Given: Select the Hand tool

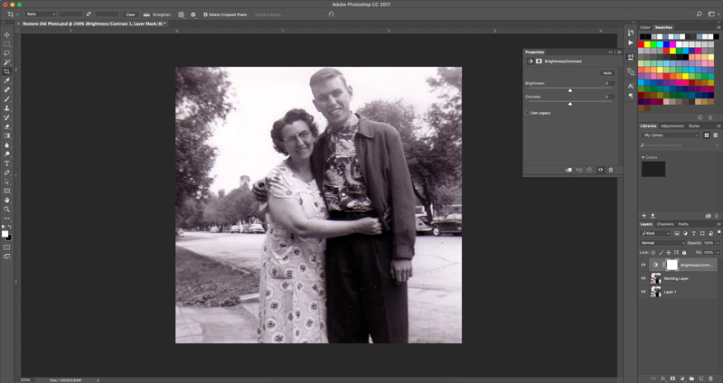Looking at the screenshot, I should coord(7,200).
